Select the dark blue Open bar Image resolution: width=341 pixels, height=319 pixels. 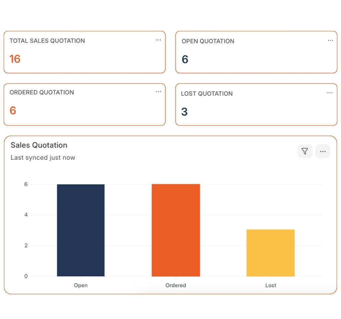(81, 230)
